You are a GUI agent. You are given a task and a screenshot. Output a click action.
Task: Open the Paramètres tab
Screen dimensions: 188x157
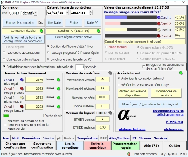click(x=31, y=138)
